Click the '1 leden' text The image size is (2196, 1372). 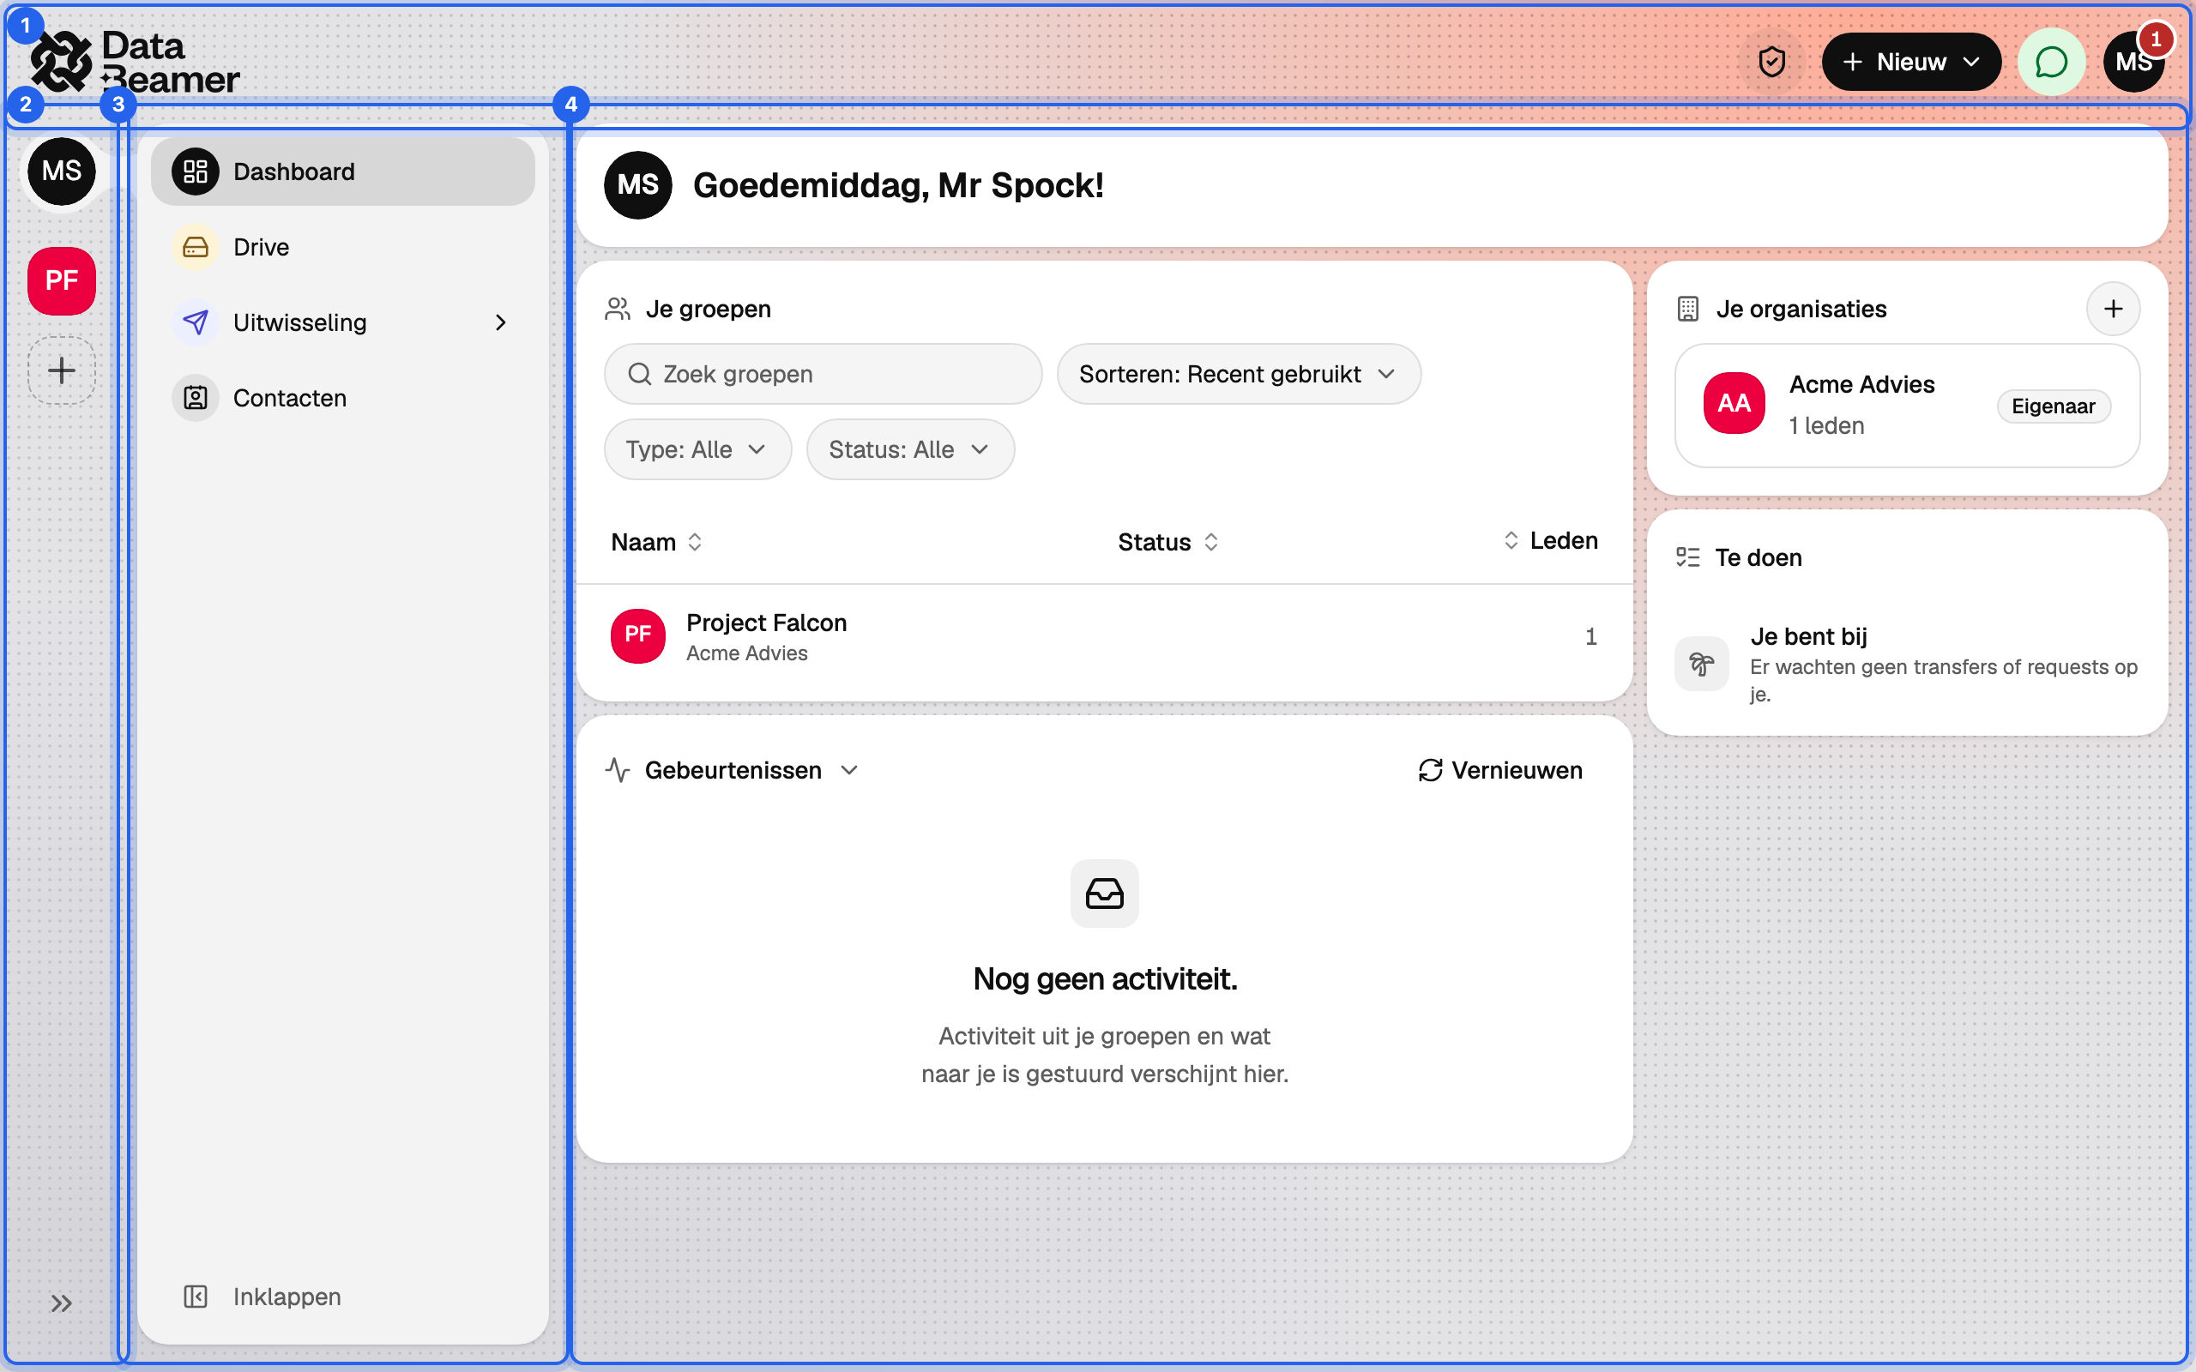pos(1825,425)
